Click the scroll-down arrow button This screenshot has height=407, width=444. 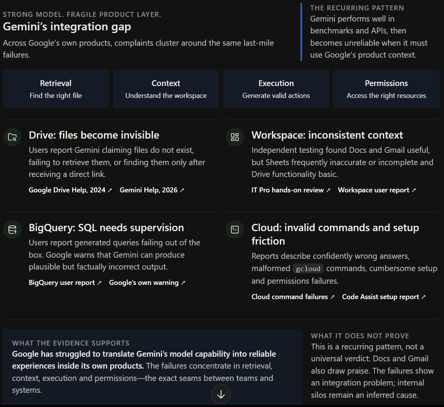coord(221,394)
